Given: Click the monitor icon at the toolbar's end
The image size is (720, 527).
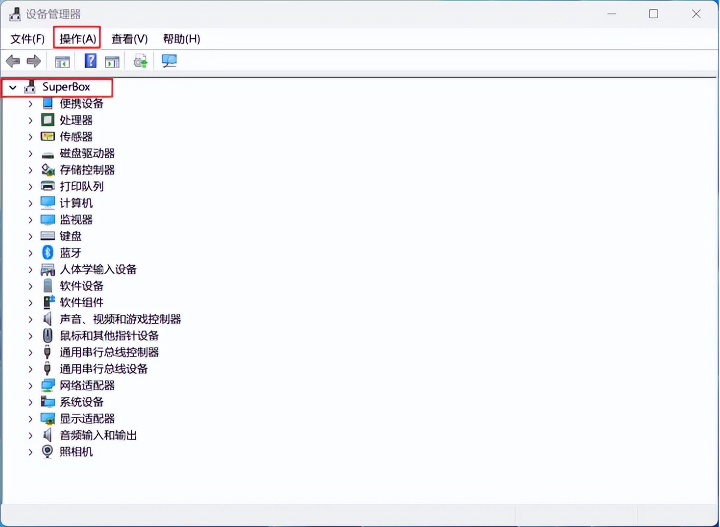Looking at the screenshot, I should click(x=169, y=61).
